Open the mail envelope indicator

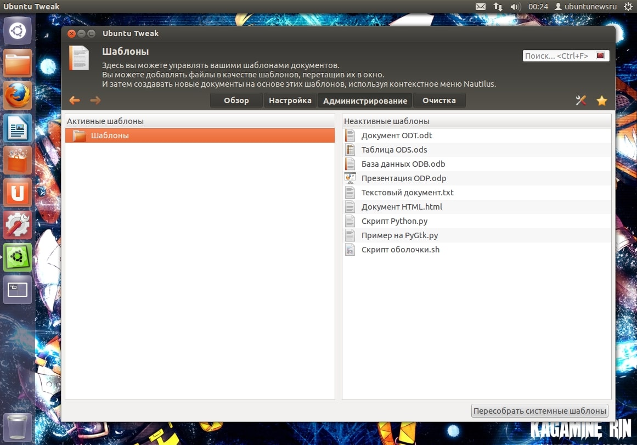481,7
